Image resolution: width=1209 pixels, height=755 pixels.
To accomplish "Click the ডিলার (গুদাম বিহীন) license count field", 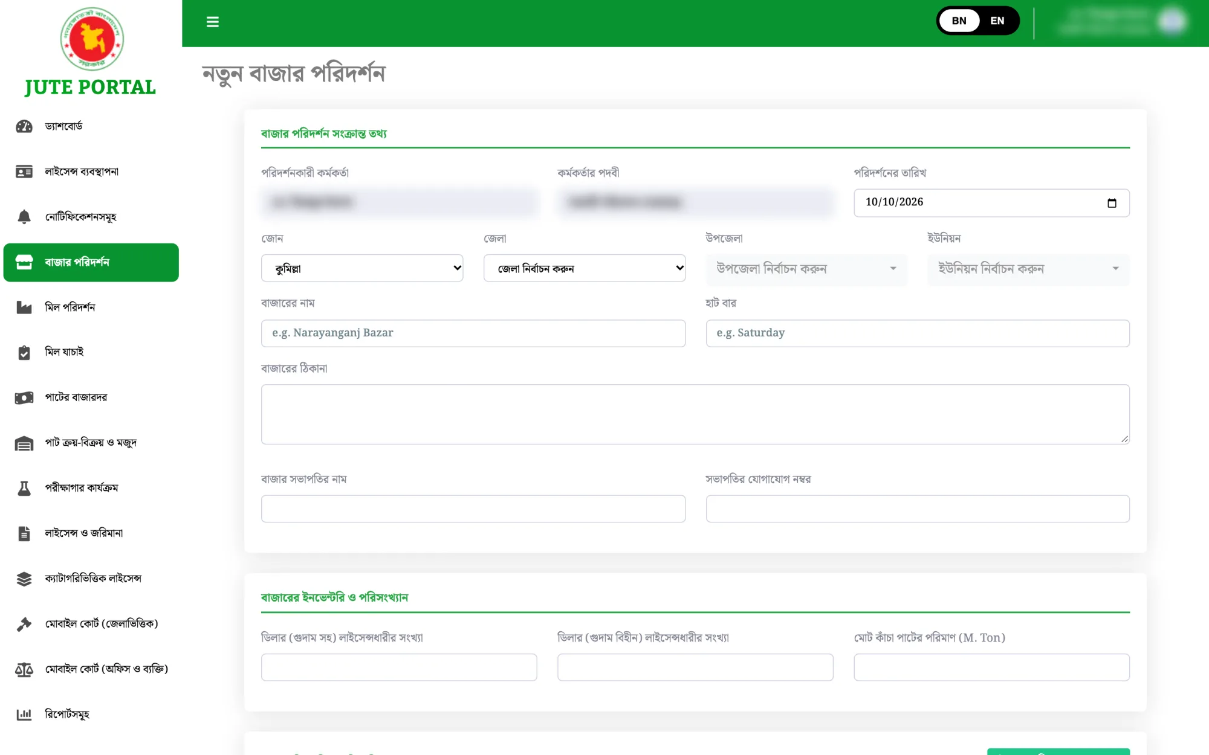I will pos(695,667).
